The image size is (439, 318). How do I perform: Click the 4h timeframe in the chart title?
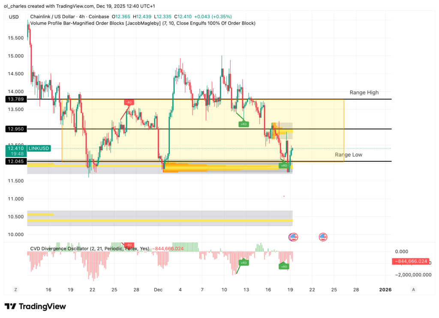[83, 17]
